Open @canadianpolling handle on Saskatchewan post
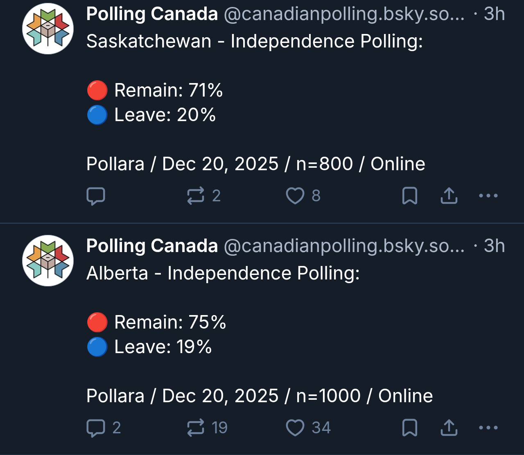Screen dimensions: 524x455 pyautogui.click(x=344, y=14)
